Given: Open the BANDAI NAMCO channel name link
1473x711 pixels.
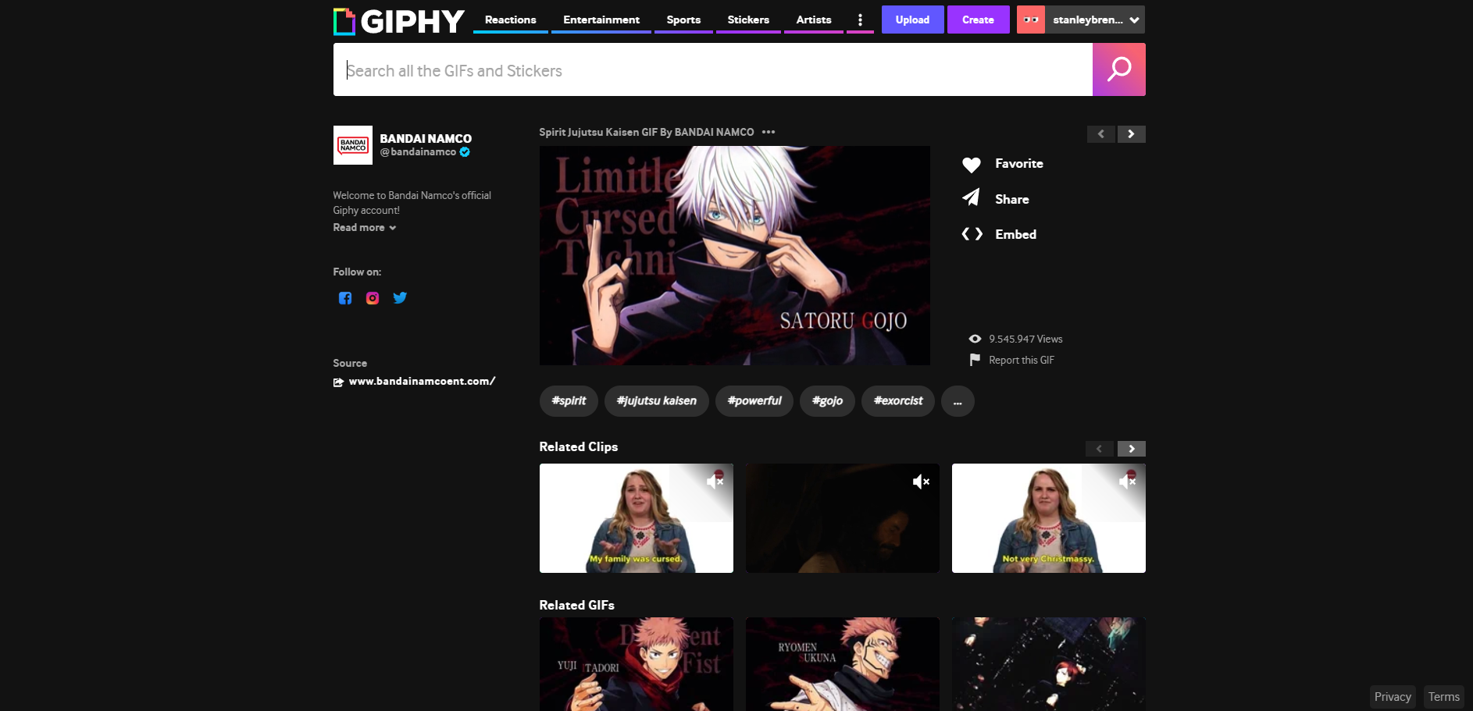Looking at the screenshot, I should click(426, 138).
